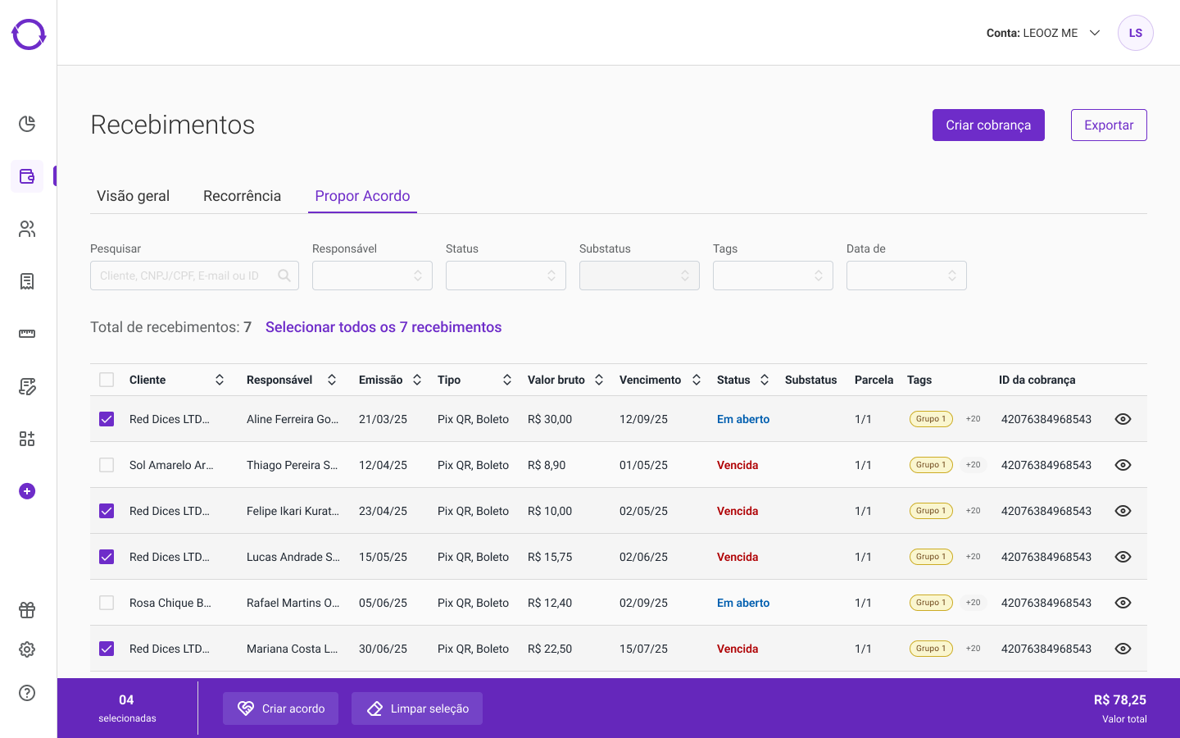Sort table by Vencimento column
1180x738 pixels.
697,380
